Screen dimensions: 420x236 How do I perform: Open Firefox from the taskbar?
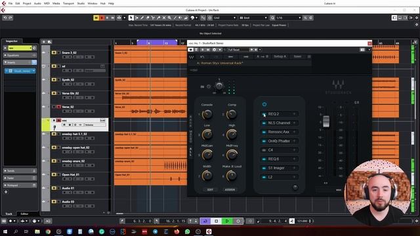[177, 231]
